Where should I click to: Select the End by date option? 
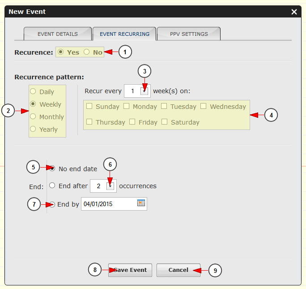click(52, 204)
